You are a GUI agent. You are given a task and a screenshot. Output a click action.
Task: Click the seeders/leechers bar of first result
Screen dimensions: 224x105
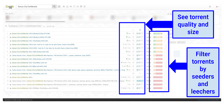[x=158, y=33]
